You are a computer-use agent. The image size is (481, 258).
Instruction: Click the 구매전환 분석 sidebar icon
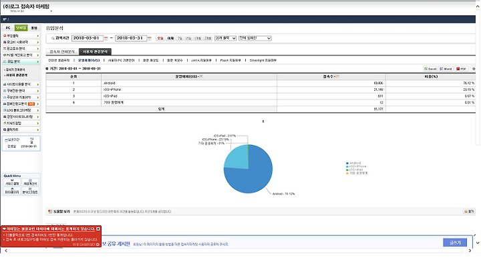pos(5,91)
